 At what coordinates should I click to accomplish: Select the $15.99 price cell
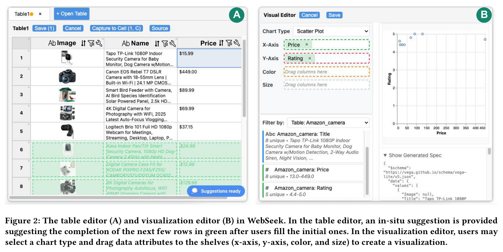[x=209, y=58]
